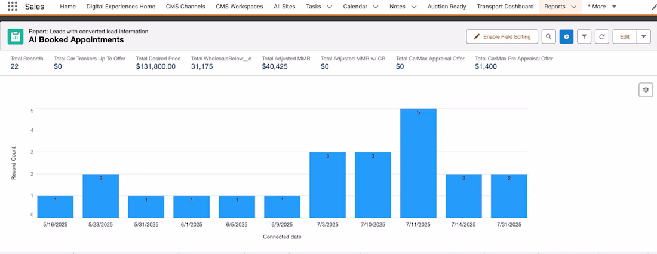657x254 pixels.
Task: Click the AI Booked Appointments report icon
Action: 16,36
